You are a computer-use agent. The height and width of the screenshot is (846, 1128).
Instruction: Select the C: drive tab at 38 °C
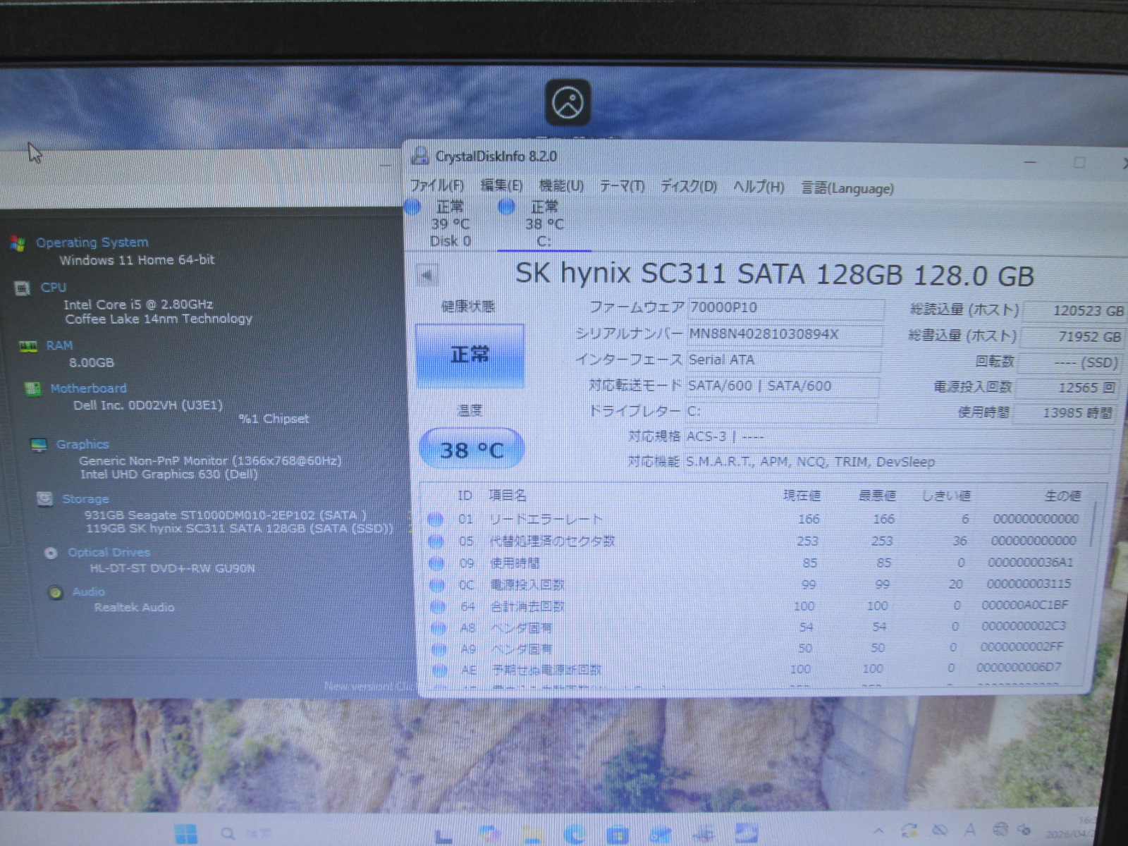pyautogui.click(x=544, y=224)
